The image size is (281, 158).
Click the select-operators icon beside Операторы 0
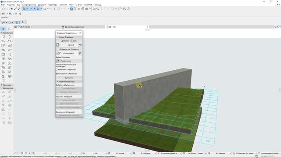(x=80, y=53)
